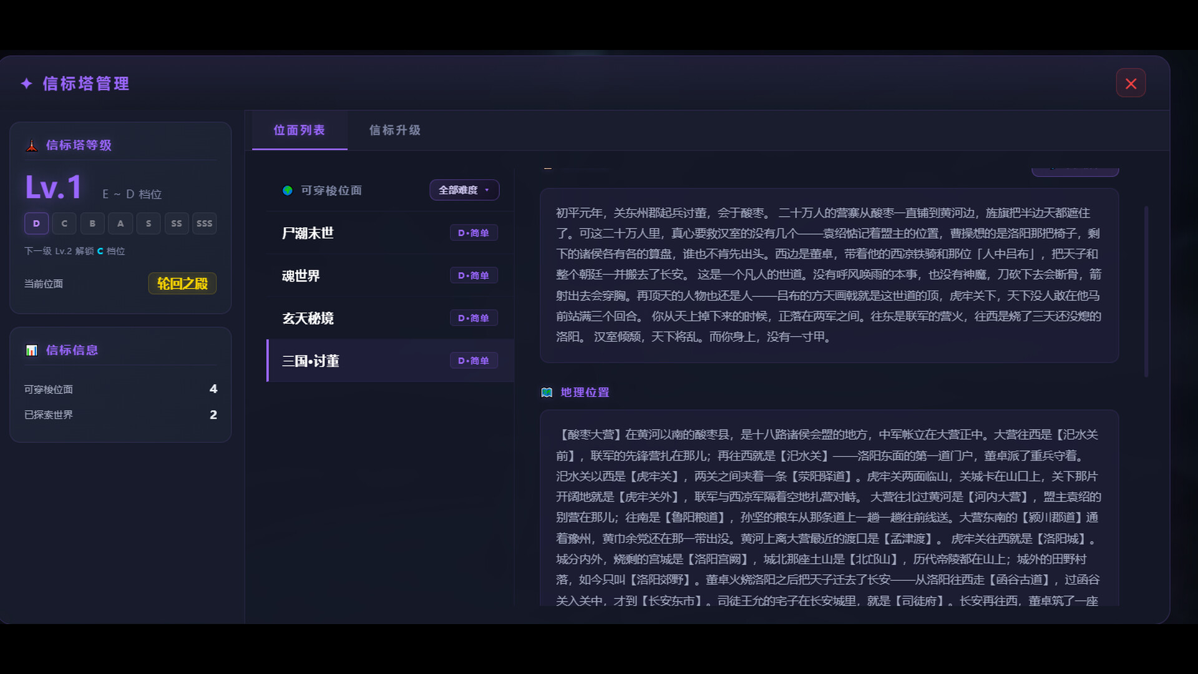
Task: Select the S tier chip
Action: pos(149,223)
